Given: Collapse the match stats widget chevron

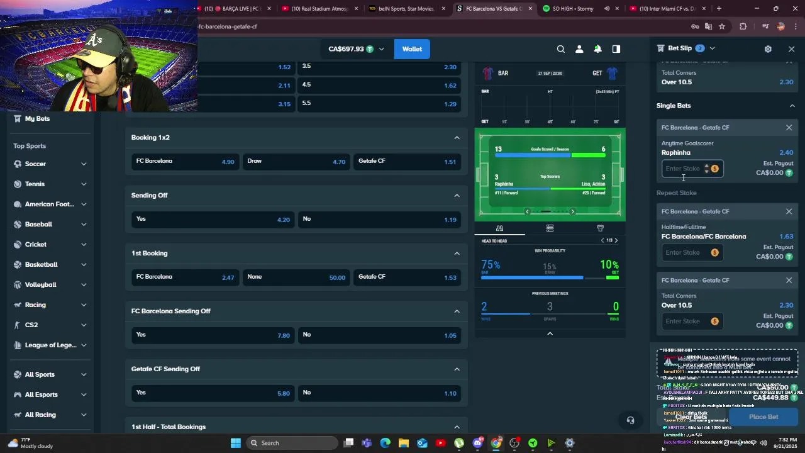Looking at the screenshot, I should [550, 333].
